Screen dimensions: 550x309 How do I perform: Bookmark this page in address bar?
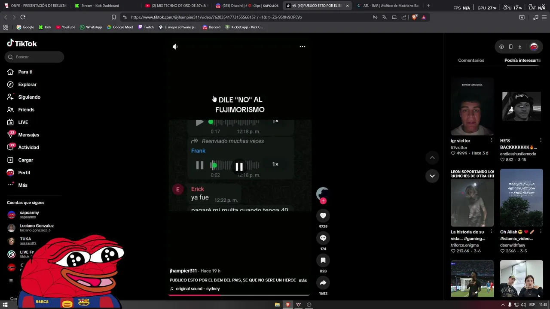point(113,17)
